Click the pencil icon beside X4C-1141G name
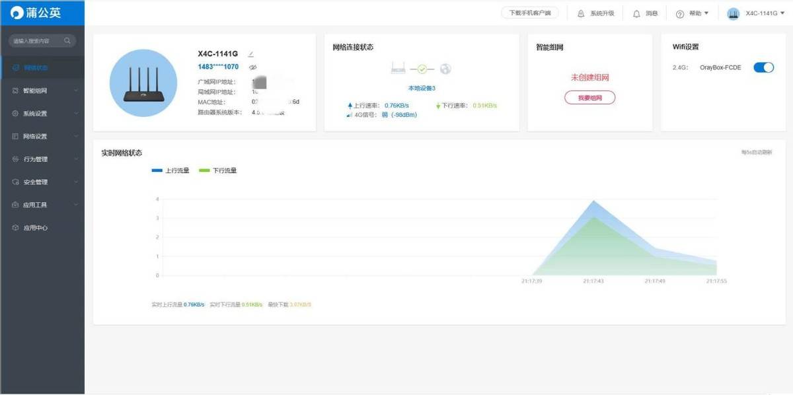This screenshot has width=793, height=395. [251, 54]
